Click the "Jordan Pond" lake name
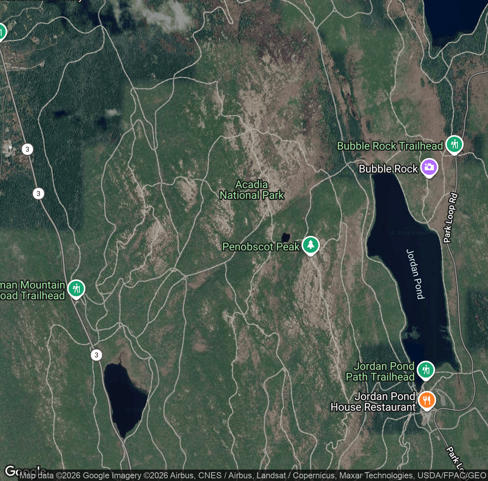Viewport: 488px width, 481px height. 415,274
